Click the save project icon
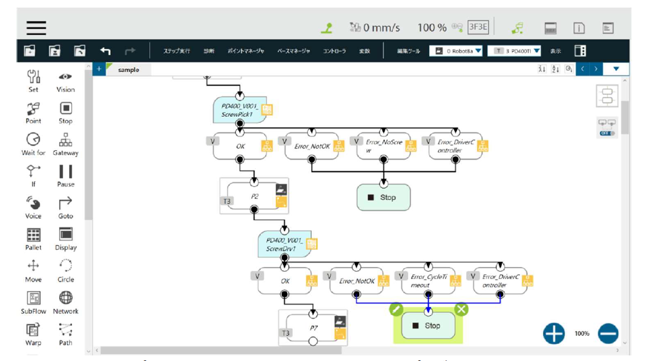 click(x=54, y=51)
